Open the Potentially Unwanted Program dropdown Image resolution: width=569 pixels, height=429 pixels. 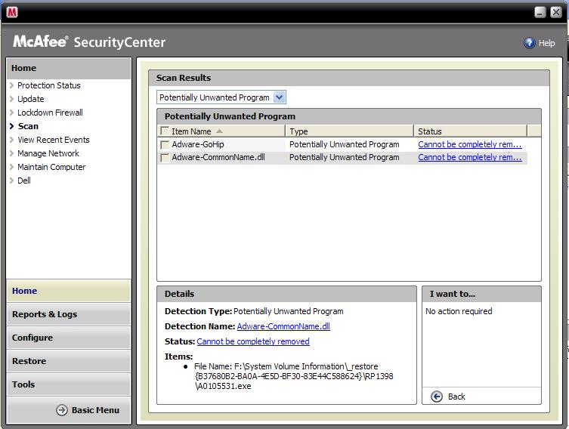pyautogui.click(x=221, y=97)
